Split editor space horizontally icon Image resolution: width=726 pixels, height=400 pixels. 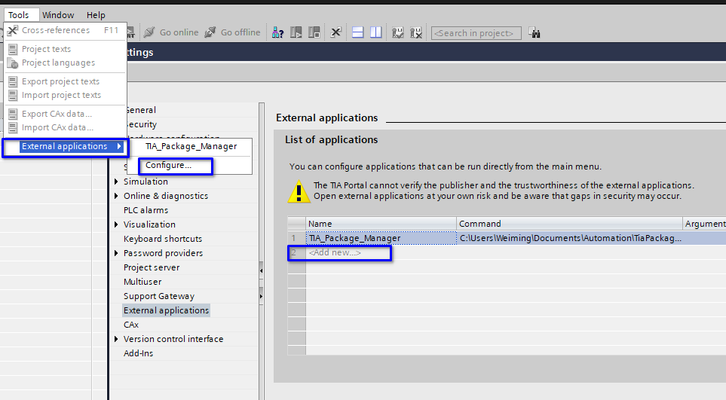tap(357, 32)
